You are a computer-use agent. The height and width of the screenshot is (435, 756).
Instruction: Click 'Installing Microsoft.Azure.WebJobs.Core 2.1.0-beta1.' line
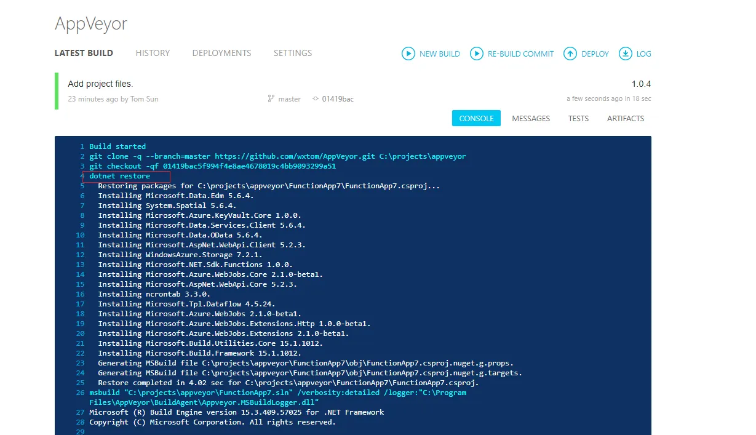tap(210, 274)
